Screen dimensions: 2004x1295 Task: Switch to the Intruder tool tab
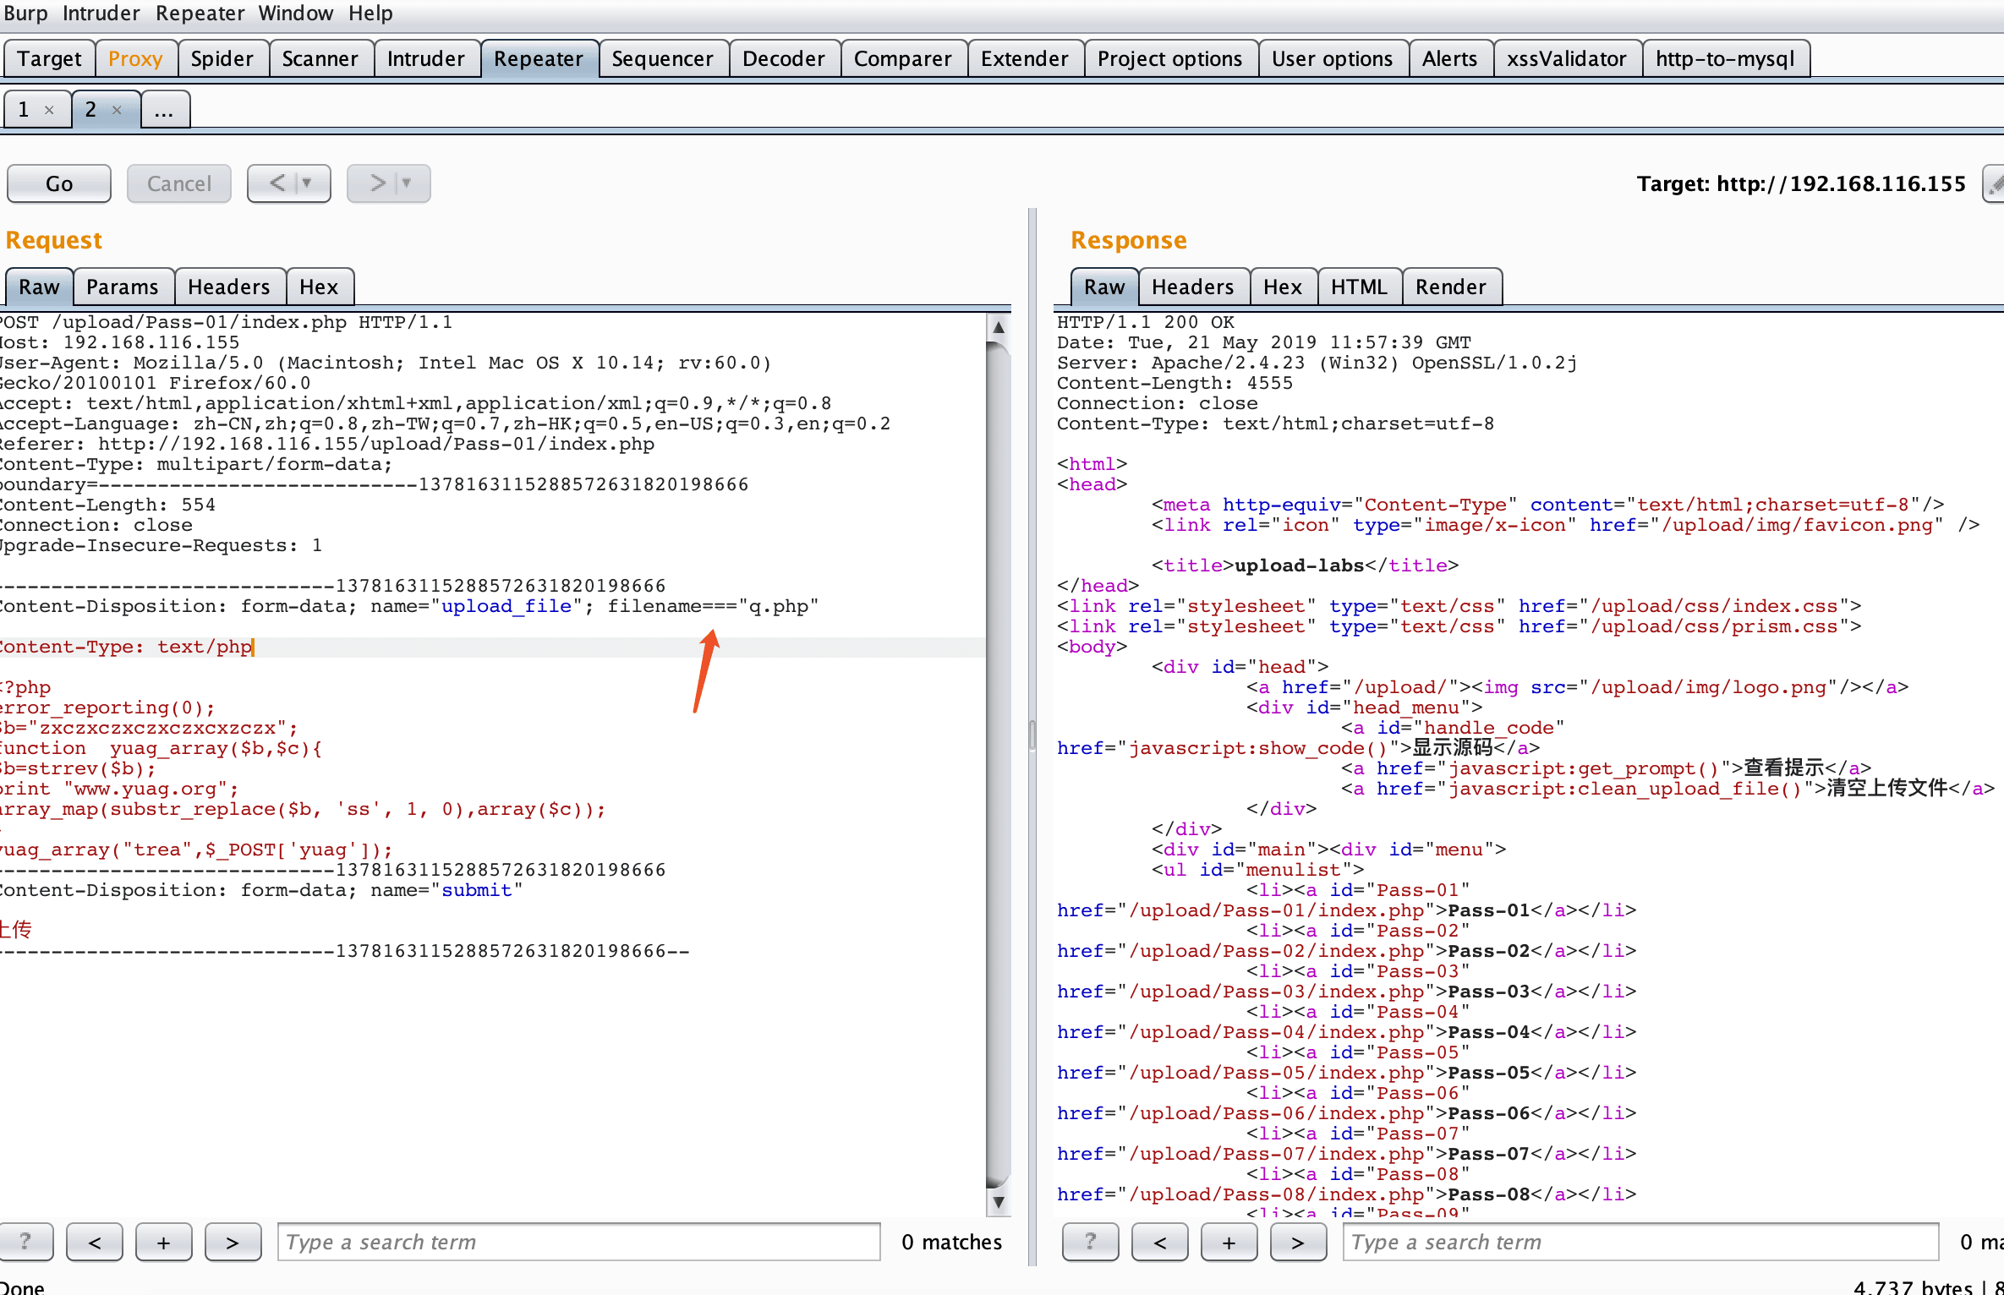click(x=426, y=58)
